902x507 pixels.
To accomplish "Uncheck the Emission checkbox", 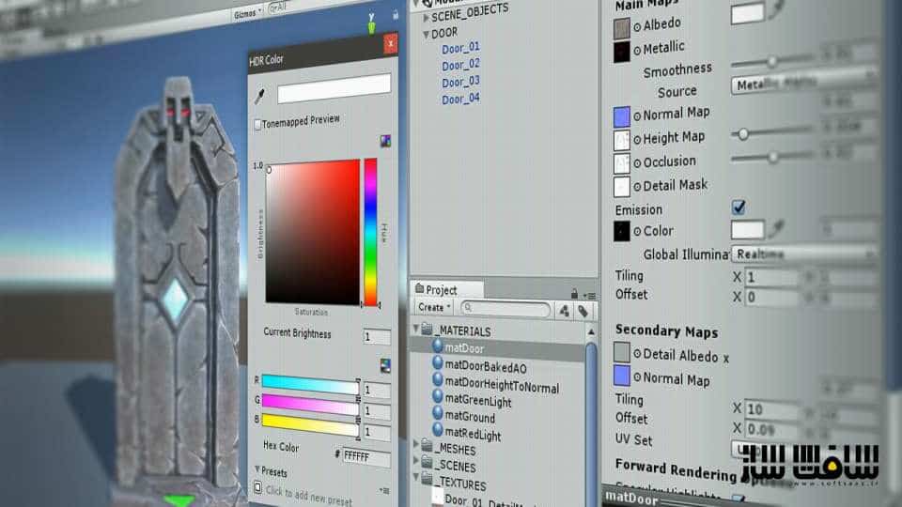I will [739, 207].
